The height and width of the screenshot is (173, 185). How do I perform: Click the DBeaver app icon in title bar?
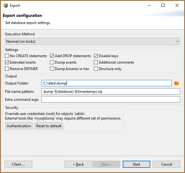point(6,5)
